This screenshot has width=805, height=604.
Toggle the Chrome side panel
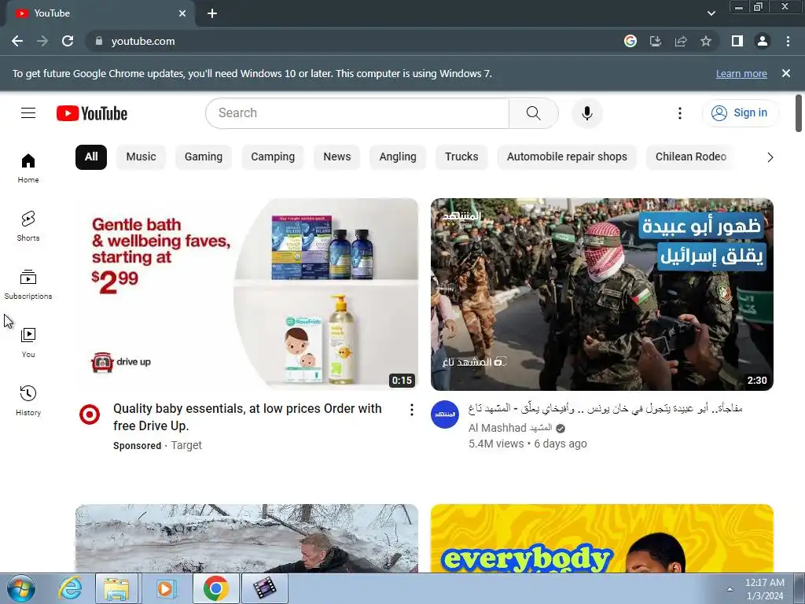(x=737, y=41)
